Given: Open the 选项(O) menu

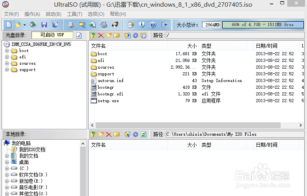Looking at the screenshot, I should pyautogui.click(x=96, y=14).
